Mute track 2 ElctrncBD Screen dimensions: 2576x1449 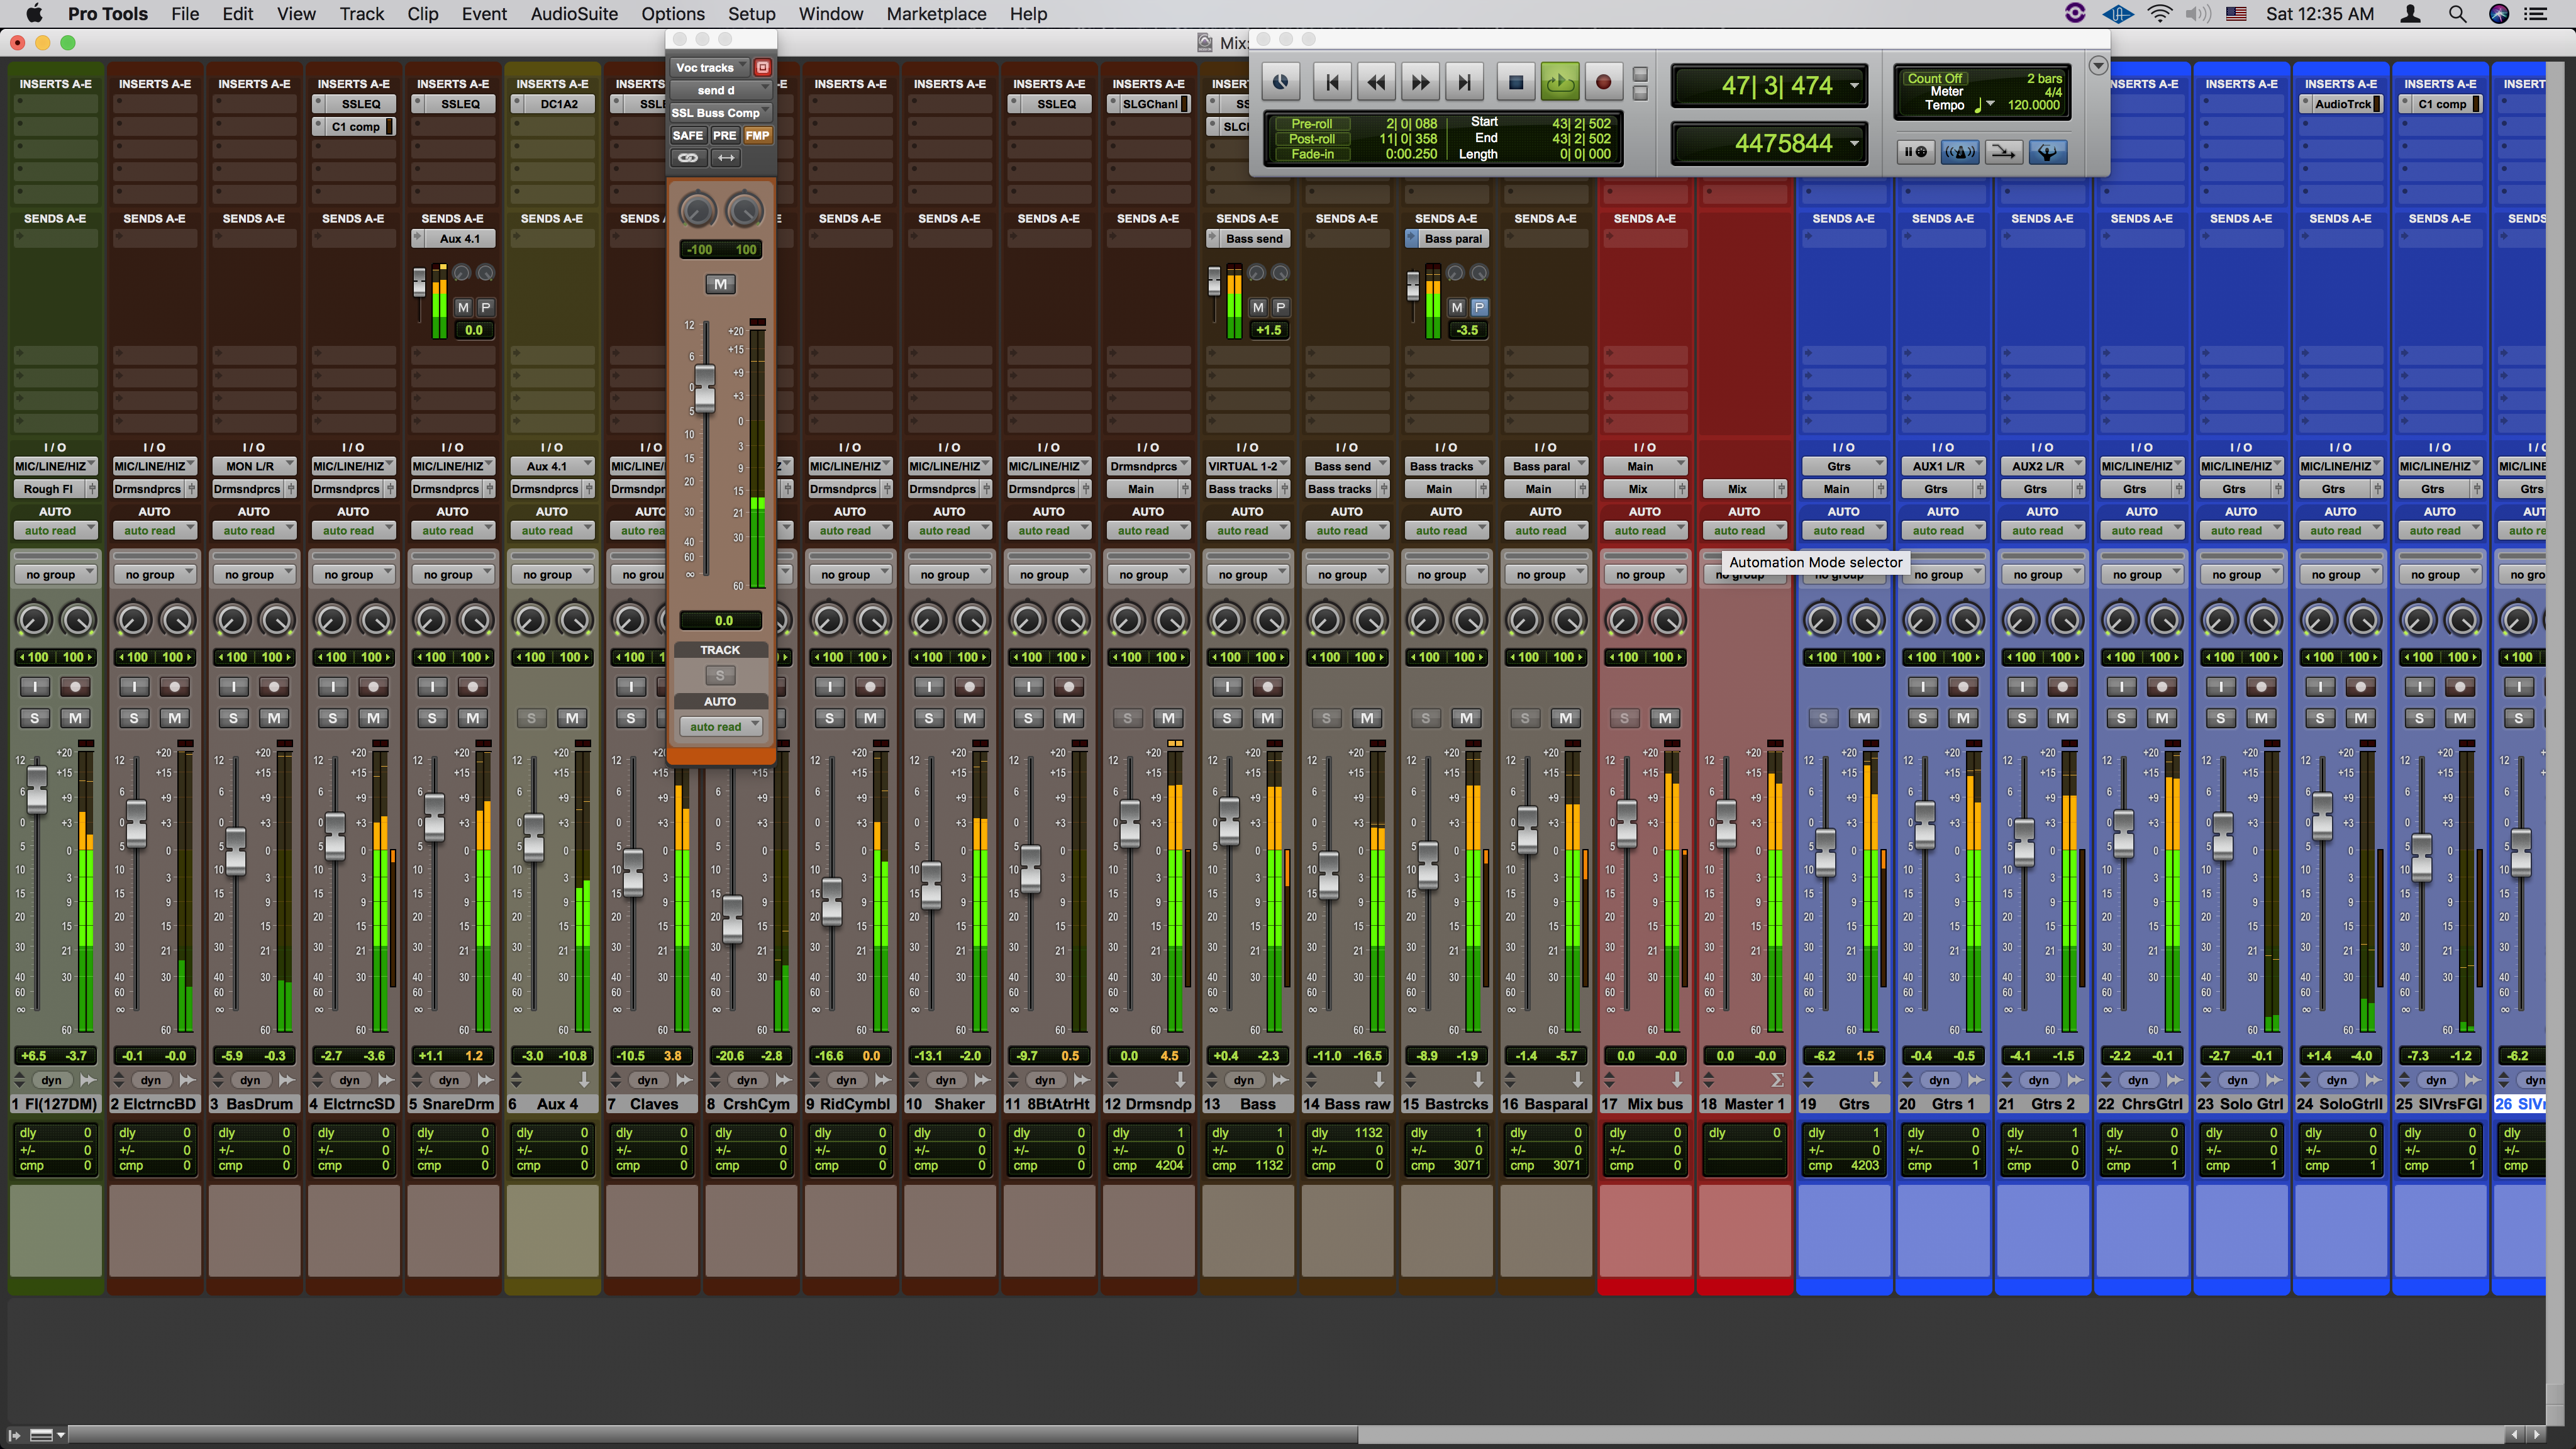coord(175,718)
